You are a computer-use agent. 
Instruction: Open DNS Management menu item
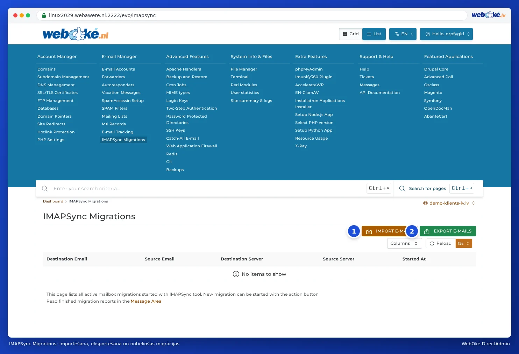pyautogui.click(x=56, y=85)
